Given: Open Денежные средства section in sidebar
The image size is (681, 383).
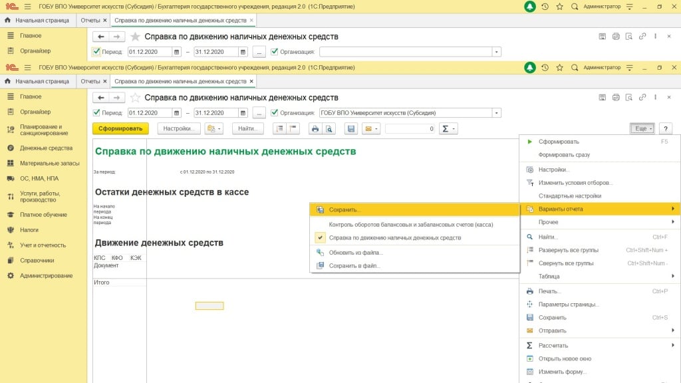Looking at the screenshot, I should (46, 148).
